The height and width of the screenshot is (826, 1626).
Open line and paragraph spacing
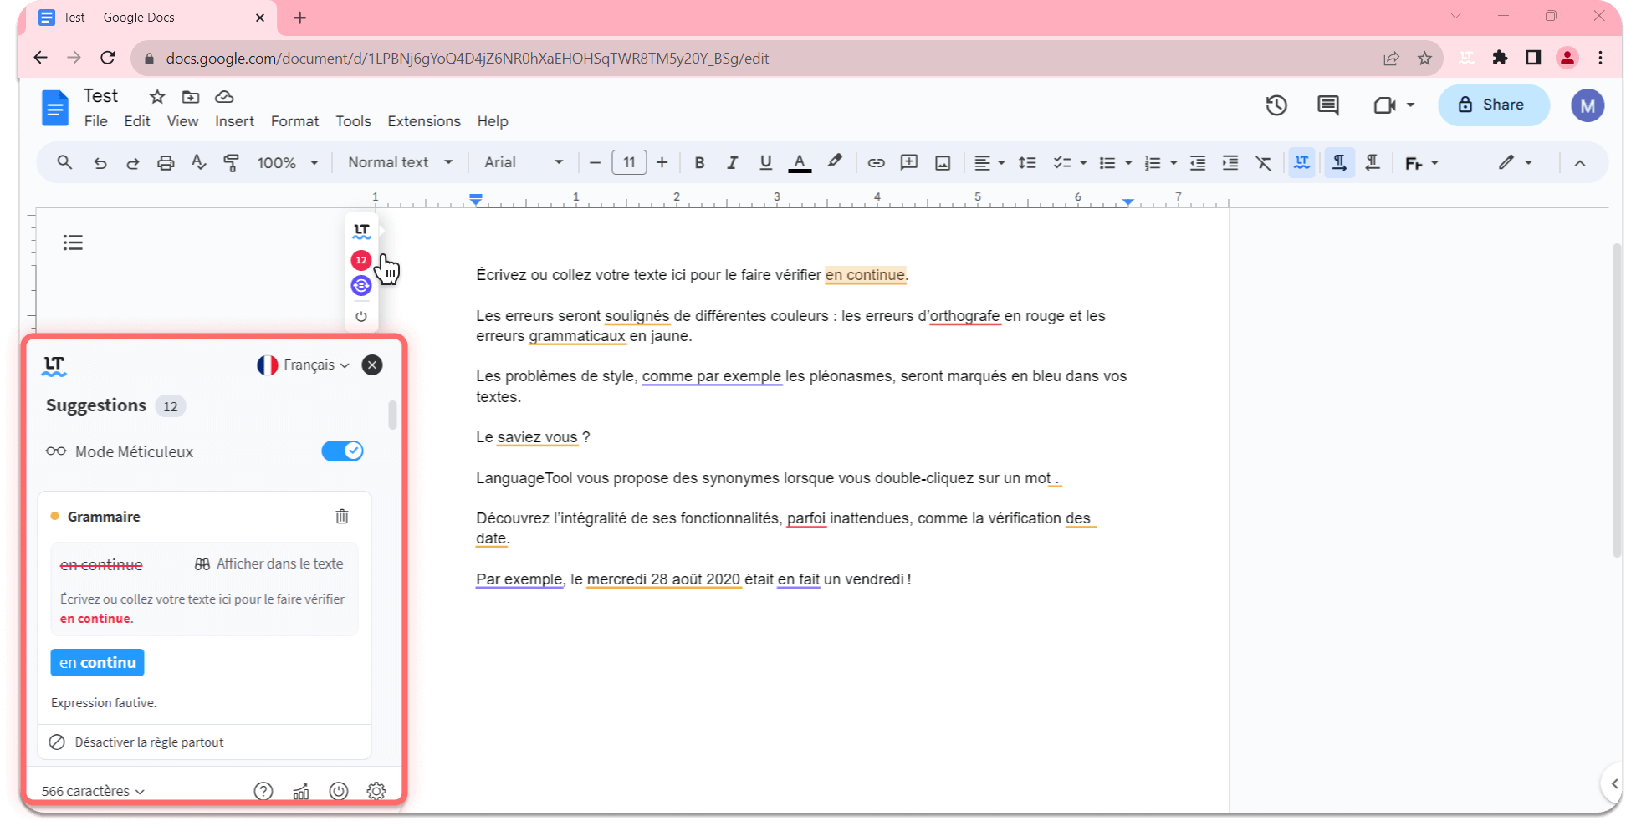tap(1027, 163)
